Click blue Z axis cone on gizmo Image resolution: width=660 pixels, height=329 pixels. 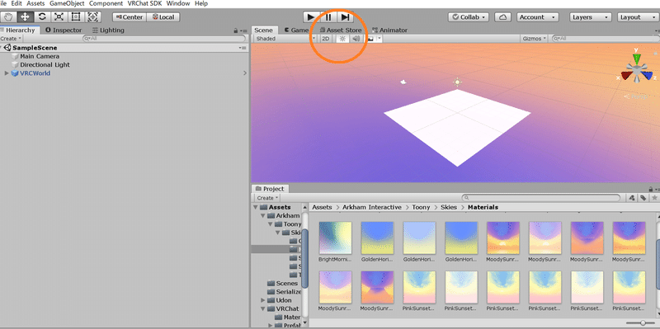coord(647,76)
